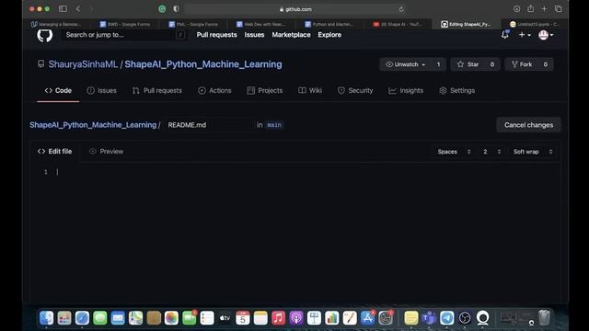Switch to the Settings tab
Screen dimensions: 589x331
coord(457,90)
